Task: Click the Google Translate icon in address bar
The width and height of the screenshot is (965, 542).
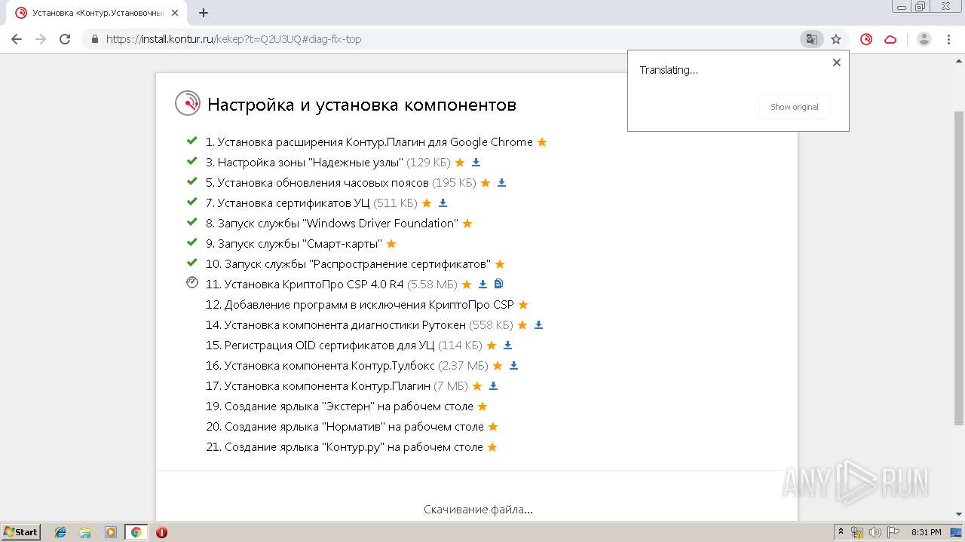Action: [x=811, y=39]
